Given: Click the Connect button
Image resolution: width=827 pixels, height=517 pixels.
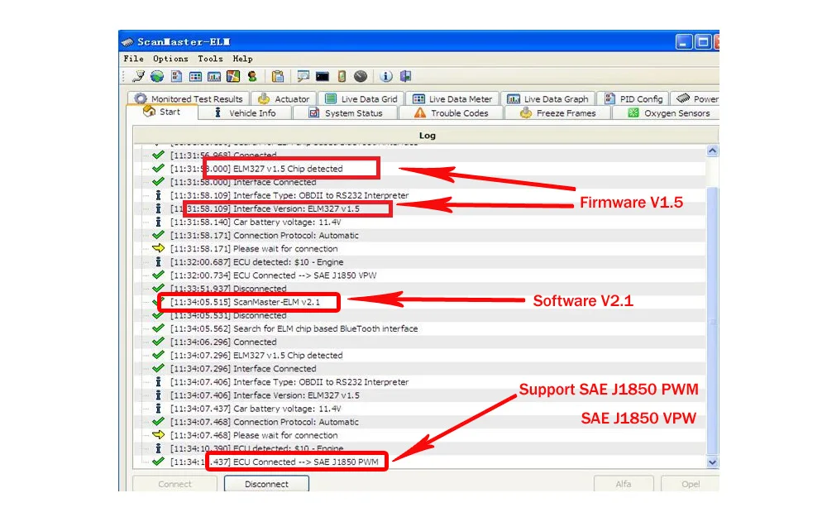Looking at the screenshot, I should (174, 484).
